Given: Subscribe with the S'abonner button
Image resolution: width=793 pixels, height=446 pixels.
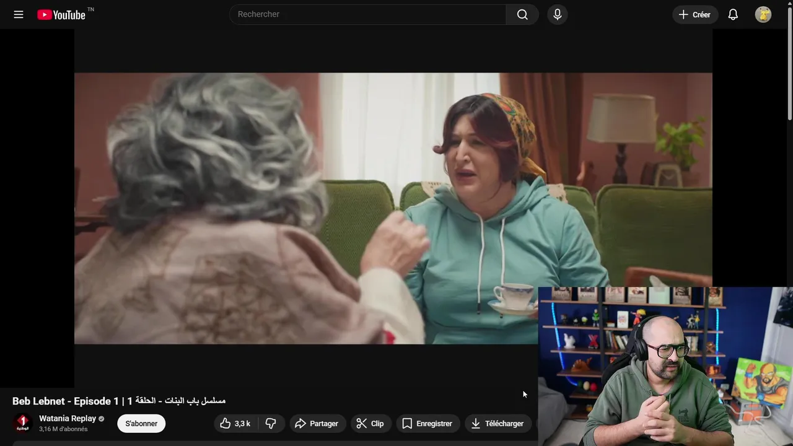Looking at the screenshot, I should [x=141, y=424].
